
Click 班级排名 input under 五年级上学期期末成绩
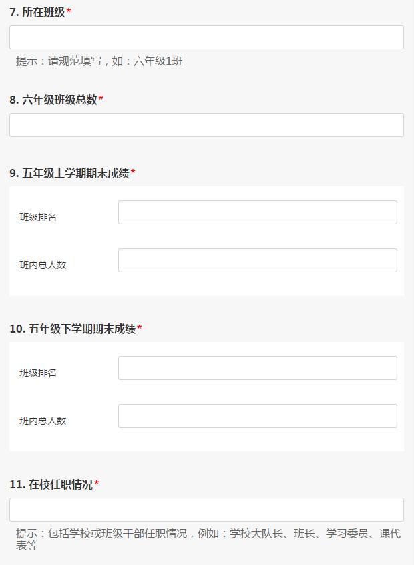click(x=257, y=212)
